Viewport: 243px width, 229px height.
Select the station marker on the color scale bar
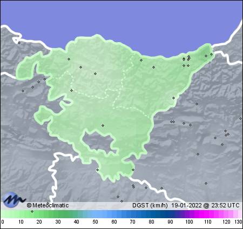tap(32, 211)
